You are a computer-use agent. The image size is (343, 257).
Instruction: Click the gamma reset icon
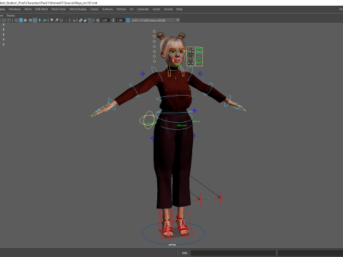(x=113, y=20)
